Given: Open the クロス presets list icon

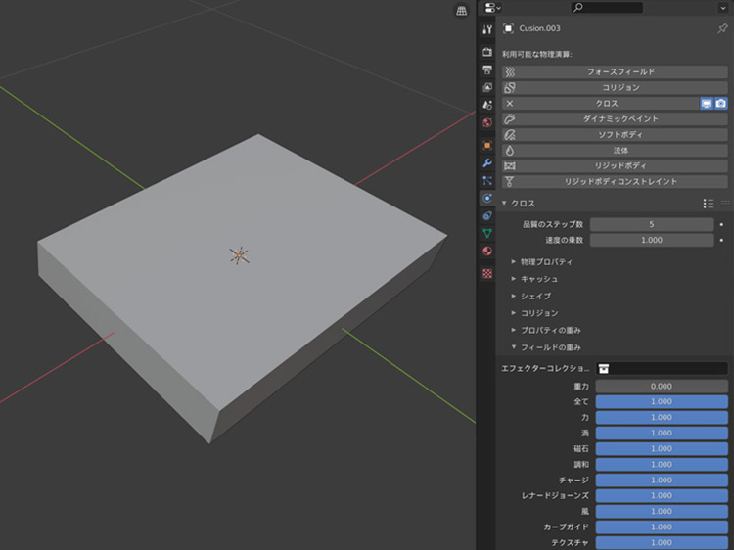Looking at the screenshot, I should pyautogui.click(x=708, y=204).
